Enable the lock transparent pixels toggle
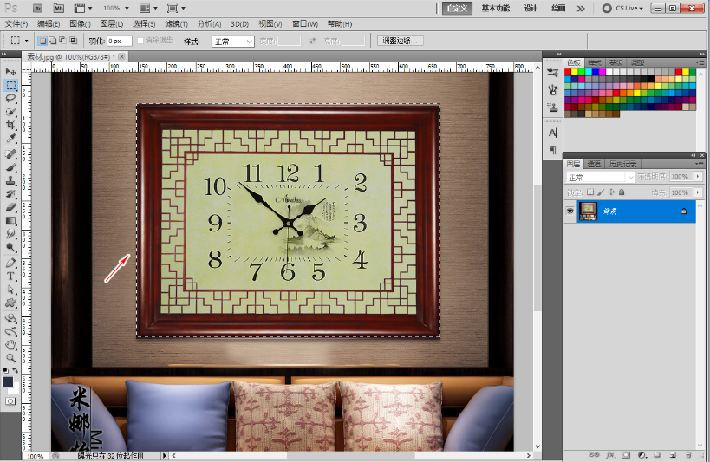Viewport: 710px width, 462px height. 590,192
